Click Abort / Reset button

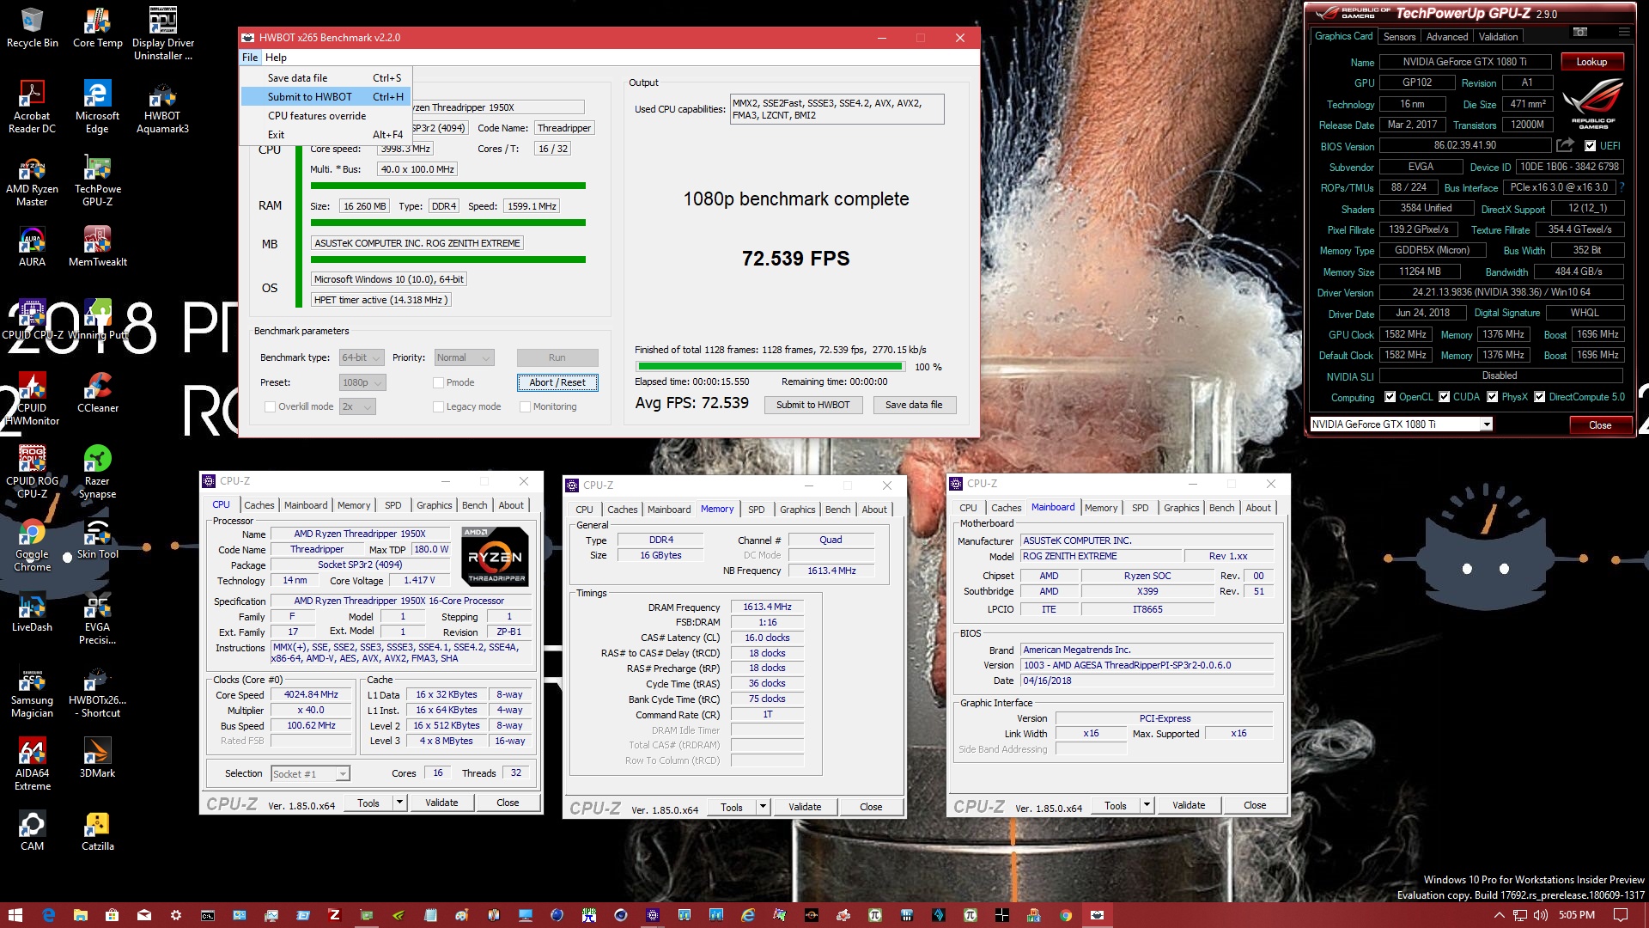click(x=557, y=383)
